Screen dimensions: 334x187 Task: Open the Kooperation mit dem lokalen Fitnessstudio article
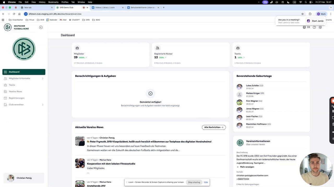(x=111, y=164)
